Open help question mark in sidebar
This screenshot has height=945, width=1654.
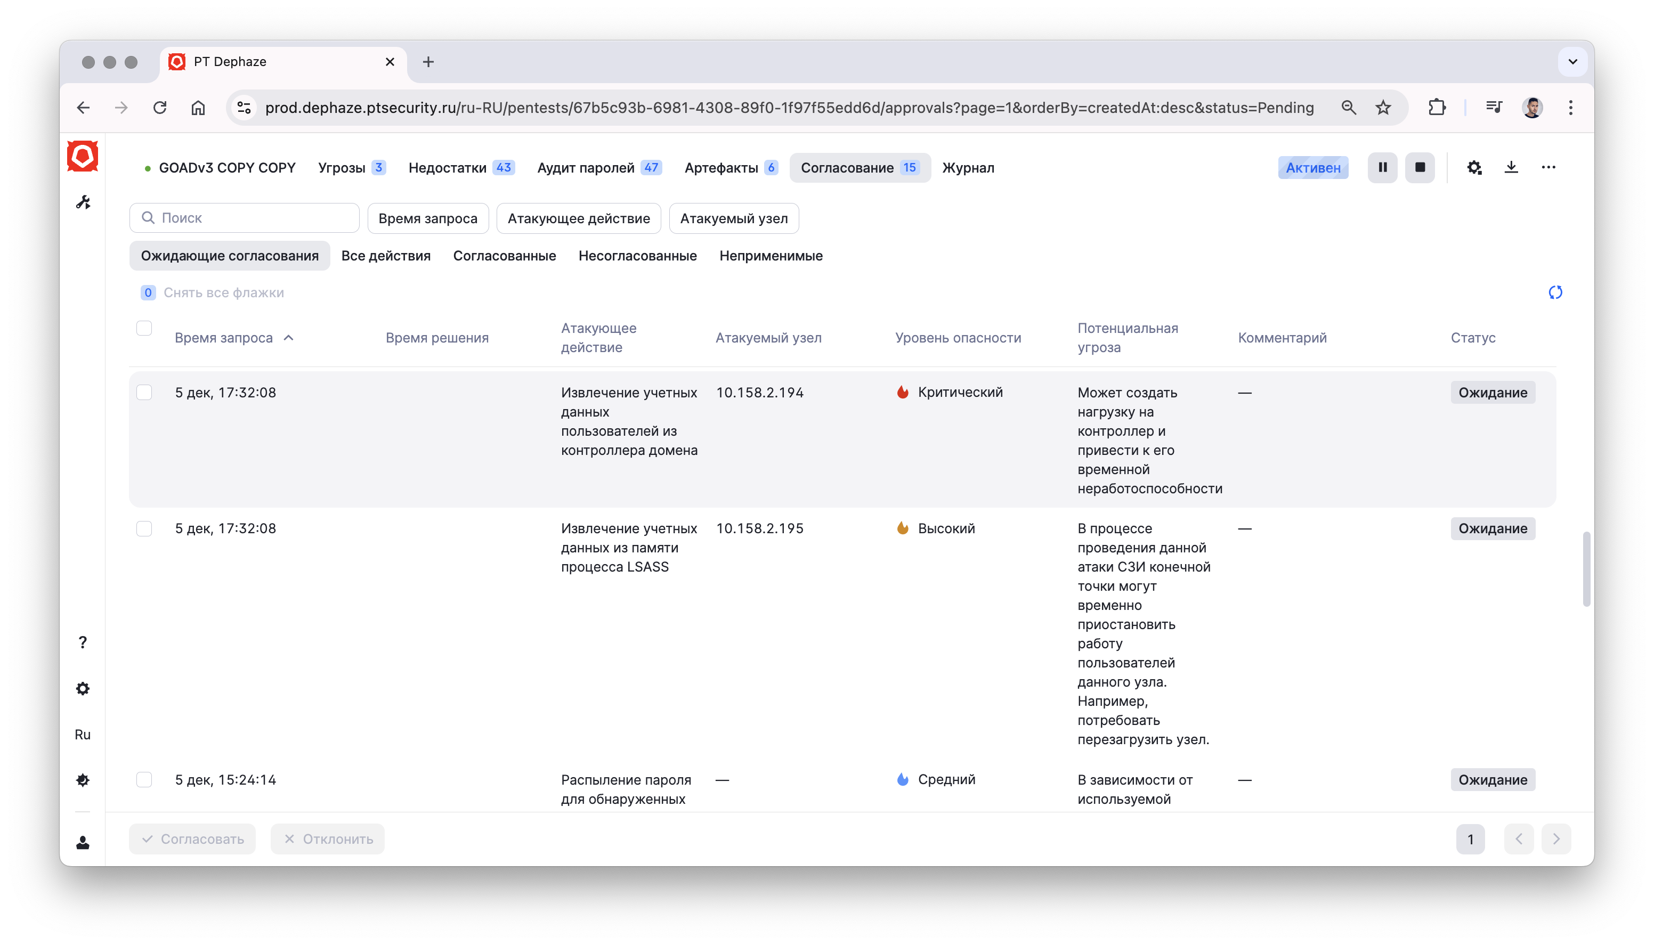[83, 642]
